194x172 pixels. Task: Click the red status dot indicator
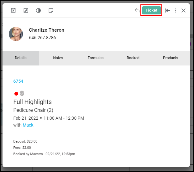[16, 94]
